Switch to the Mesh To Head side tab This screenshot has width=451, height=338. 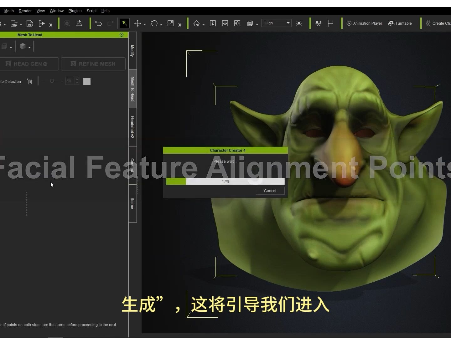[x=132, y=89]
